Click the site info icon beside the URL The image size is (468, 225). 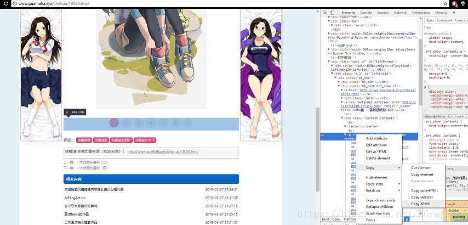tap(15, 4)
